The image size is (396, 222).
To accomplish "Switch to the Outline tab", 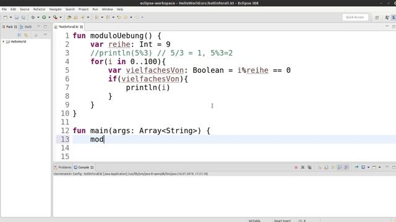I will click(26, 27).
